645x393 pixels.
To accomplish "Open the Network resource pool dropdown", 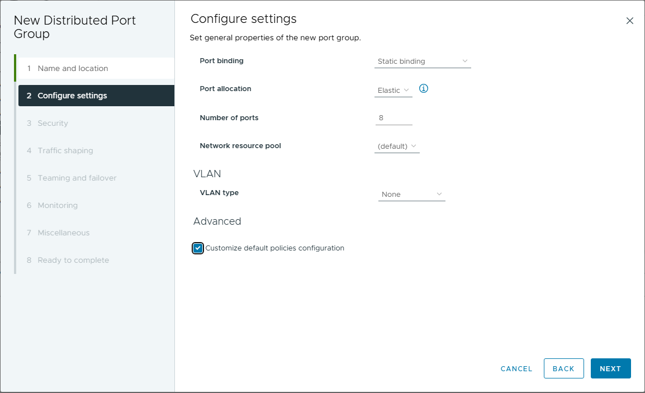I will (x=397, y=146).
